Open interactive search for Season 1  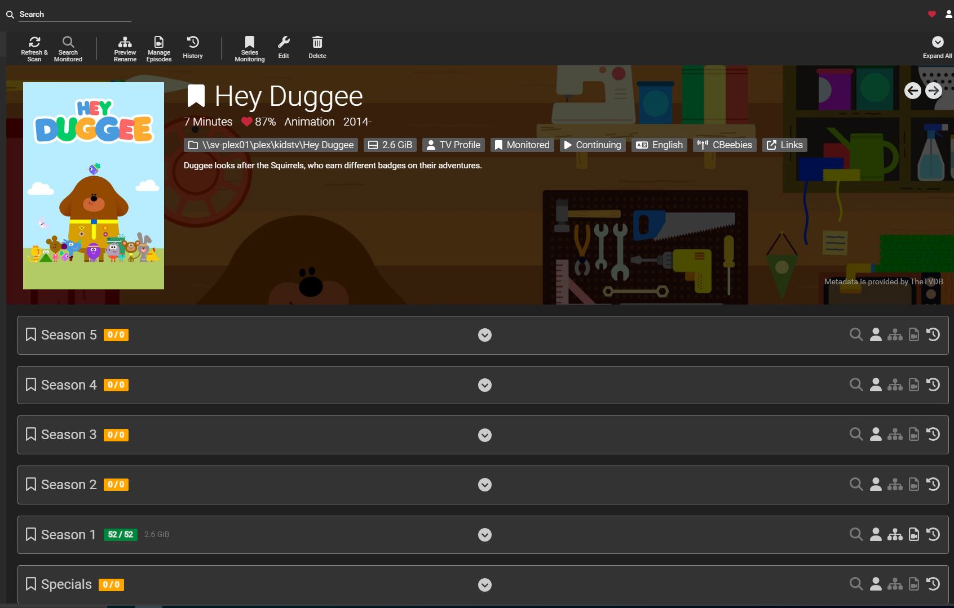[876, 535]
